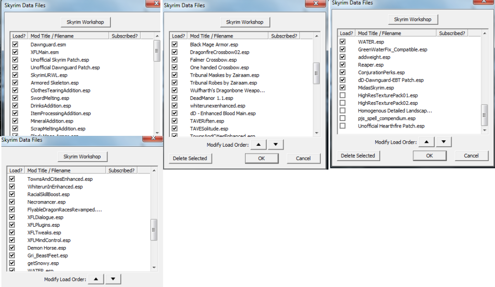The image size is (495, 287).
Task: Uncheck WATER.esp in right window
Action: (343, 41)
